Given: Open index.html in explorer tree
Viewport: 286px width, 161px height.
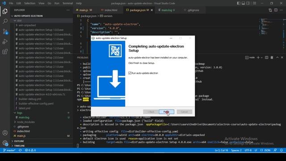Looking at the screenshot, I should (23, 131).
